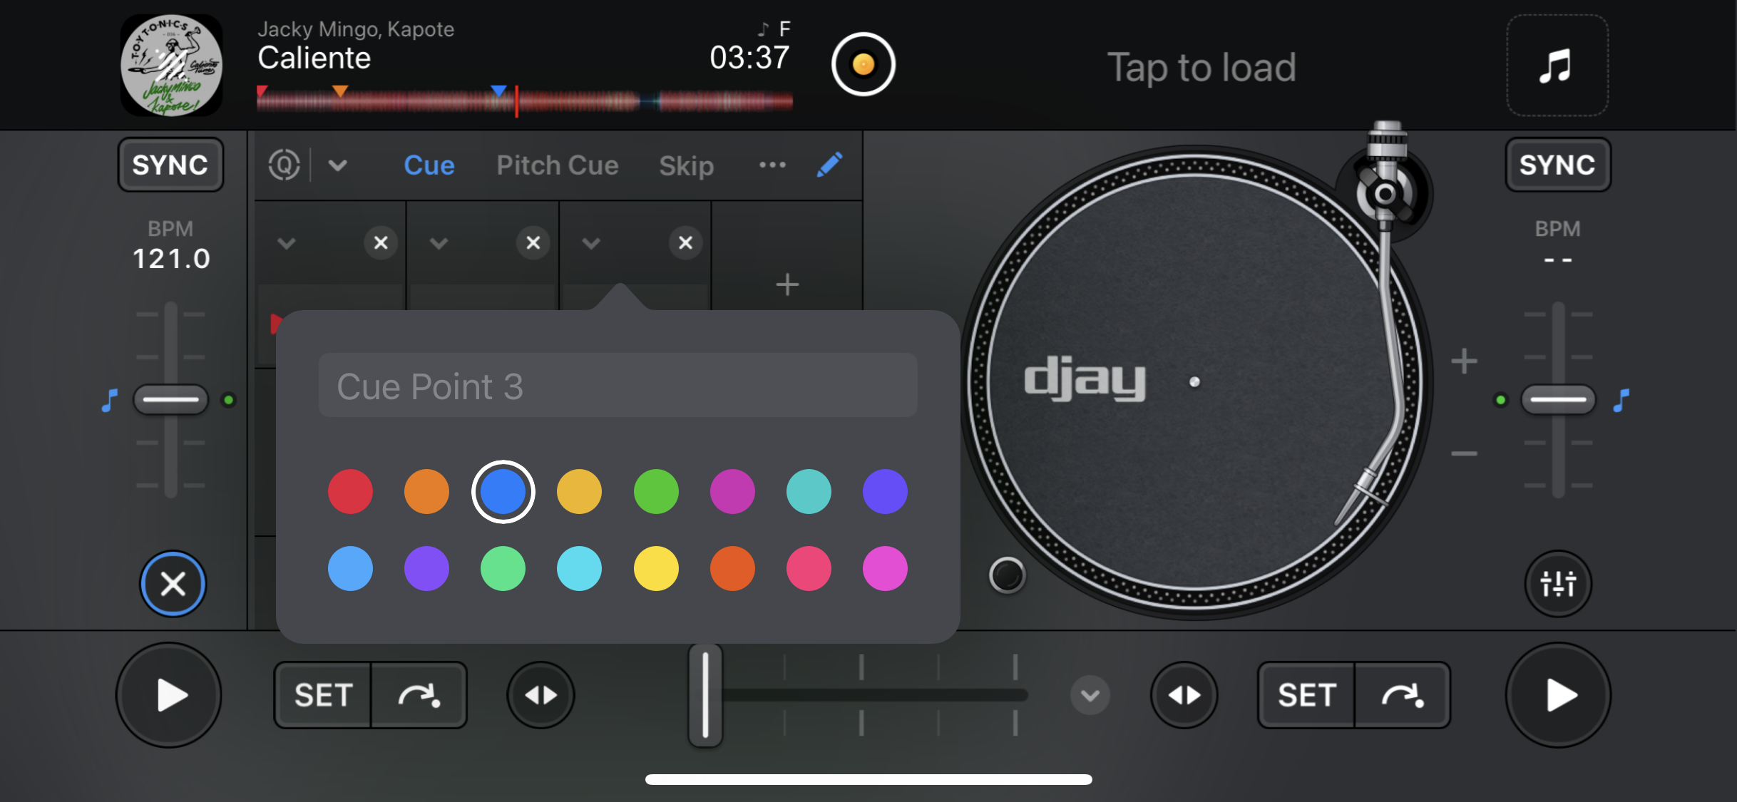
Task: Open music library note icon
Action: (x=1556, y=66)
